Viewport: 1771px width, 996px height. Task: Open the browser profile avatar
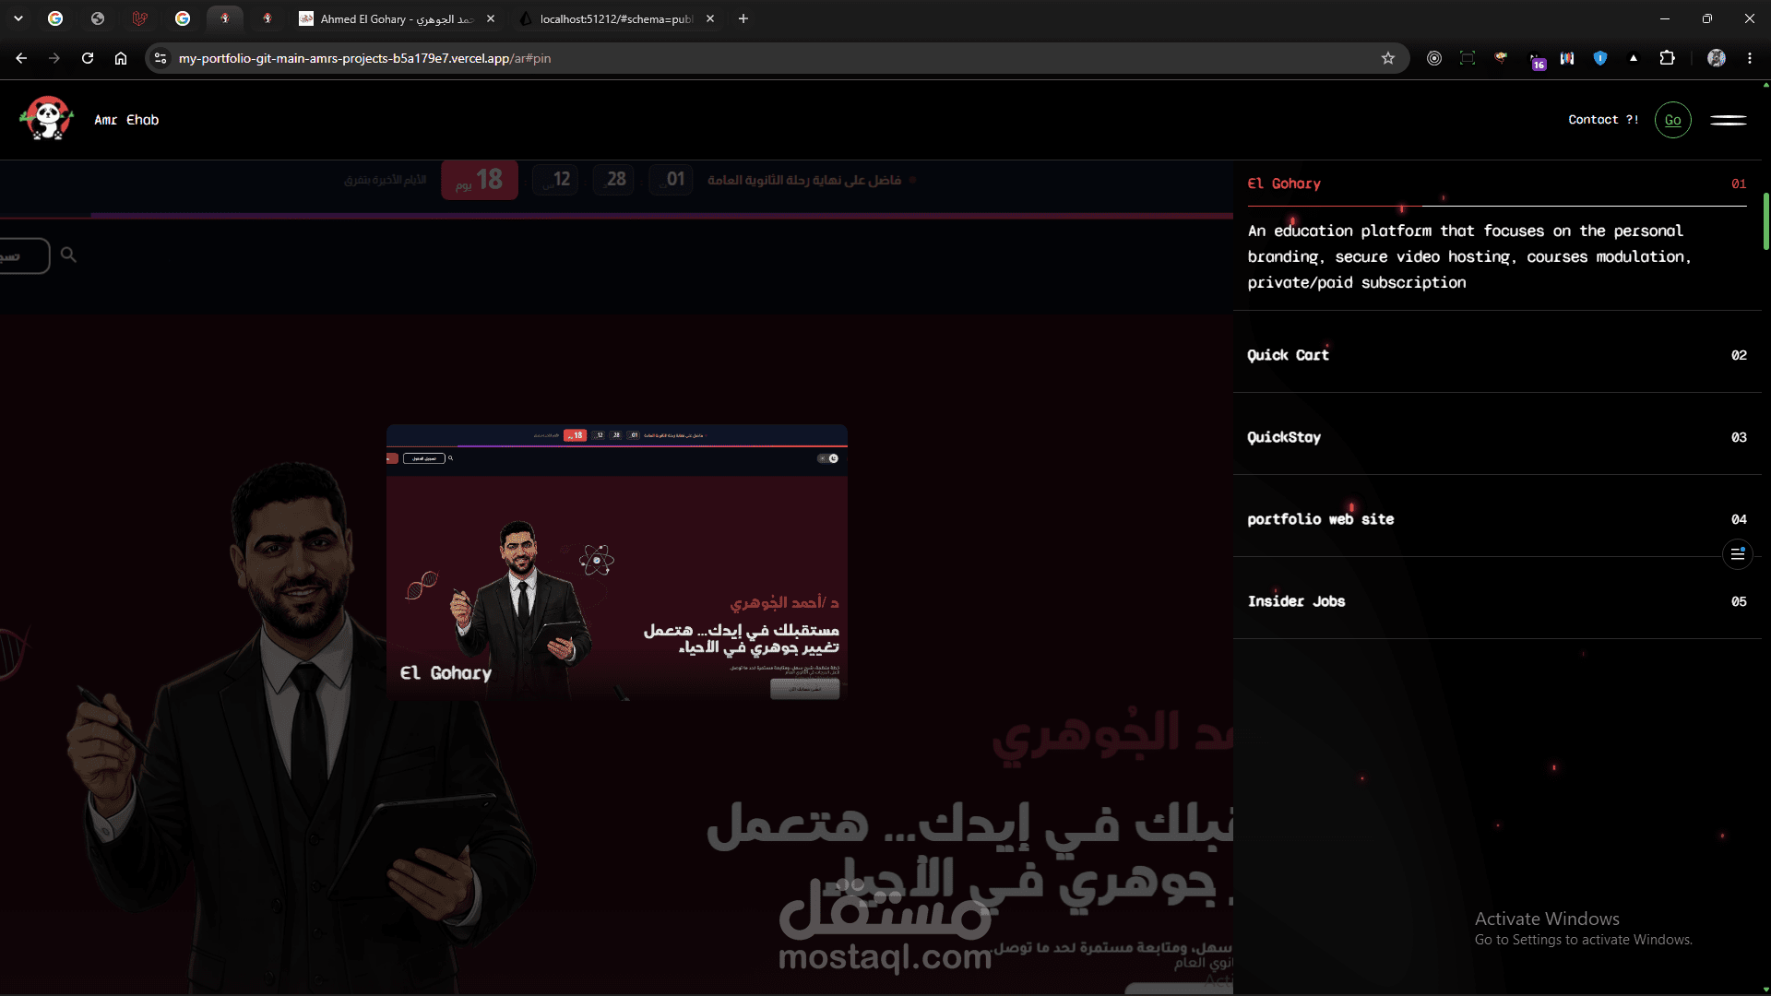pyautogui.click(x=1717, y=58)
